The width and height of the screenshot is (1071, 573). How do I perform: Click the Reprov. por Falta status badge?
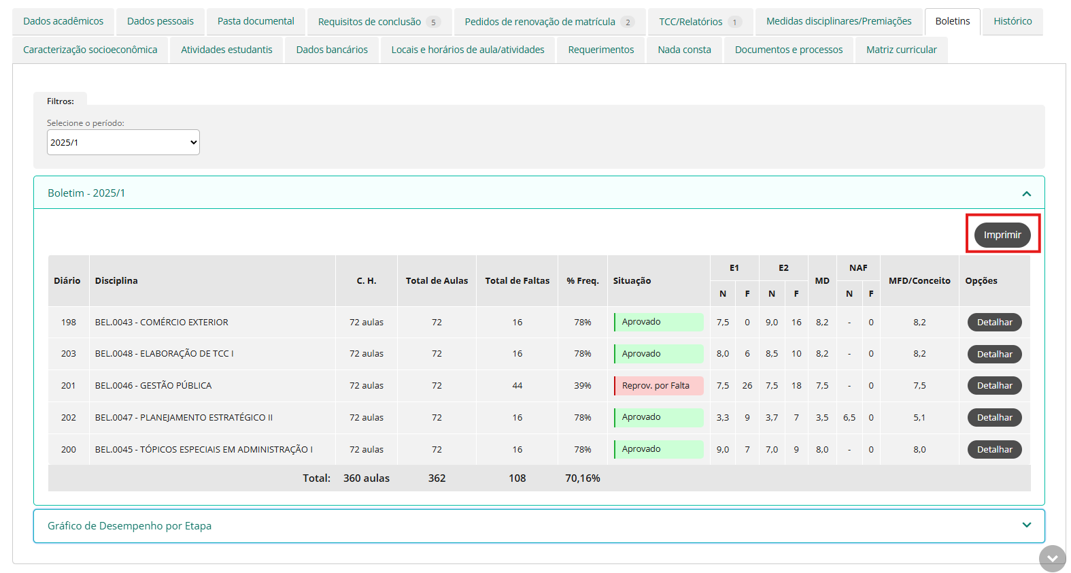(658, 386)
